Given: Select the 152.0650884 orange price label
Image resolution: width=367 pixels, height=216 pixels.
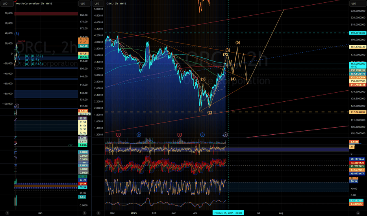Looking at the screenshot, I should [358, 77].
